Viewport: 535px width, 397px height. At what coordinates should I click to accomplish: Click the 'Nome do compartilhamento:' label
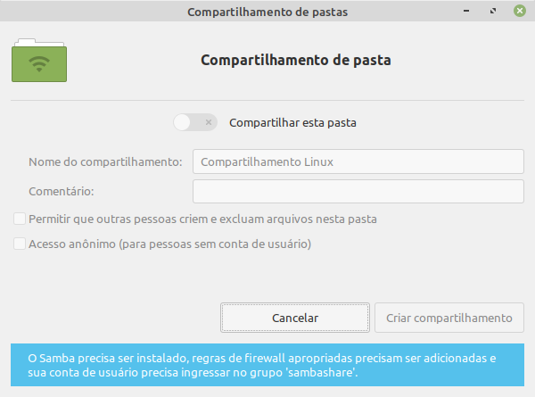tap(105, 161)
